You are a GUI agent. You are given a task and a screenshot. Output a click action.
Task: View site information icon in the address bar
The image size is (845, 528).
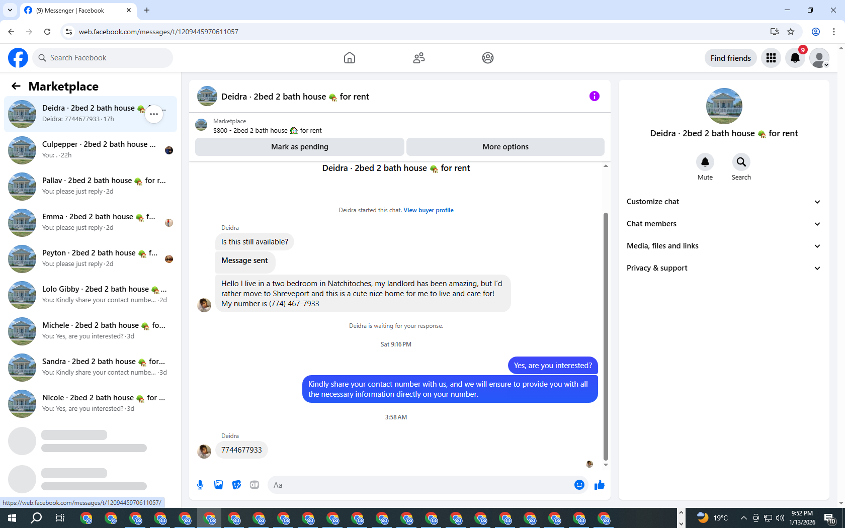[x=69, y=32]
